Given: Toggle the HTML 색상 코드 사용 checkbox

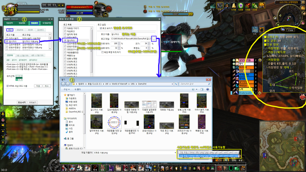Looking at the screenshot, I should (x=8, y=86).
